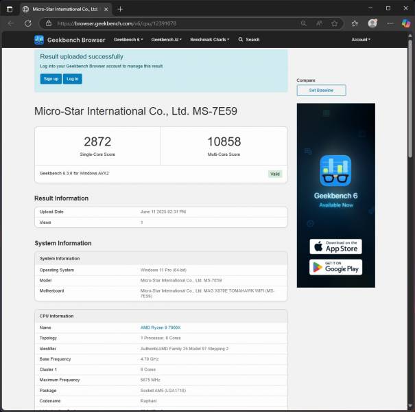The height and width of the screenshot is (412, 415).
Task: Click the vertical page scrollbar thumb
Action: 410,99
